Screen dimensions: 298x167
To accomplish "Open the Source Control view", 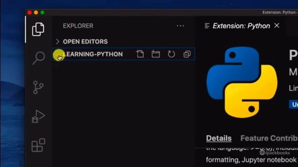I will pos(38,88).
